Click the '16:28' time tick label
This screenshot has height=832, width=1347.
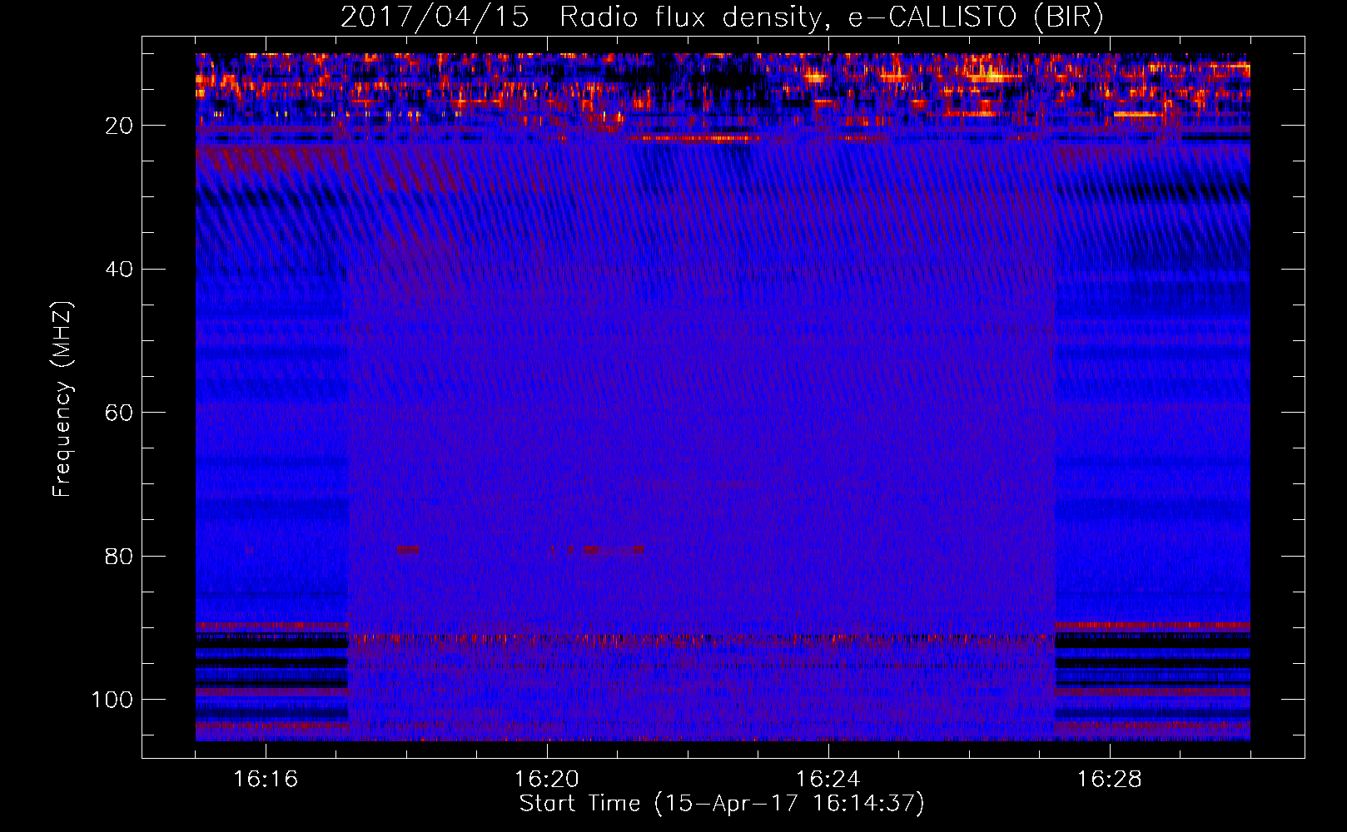[x=1110, y=780]
